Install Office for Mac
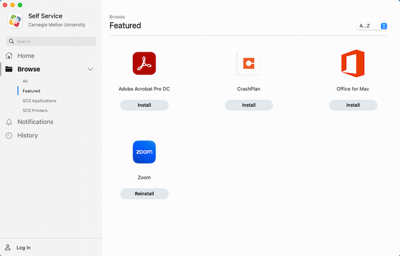The width and height of the screenshot is (400, 256). 353,105
